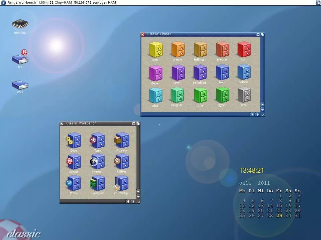Click right scroll arrow in Classic Ordner window

(x=257, y=114)
